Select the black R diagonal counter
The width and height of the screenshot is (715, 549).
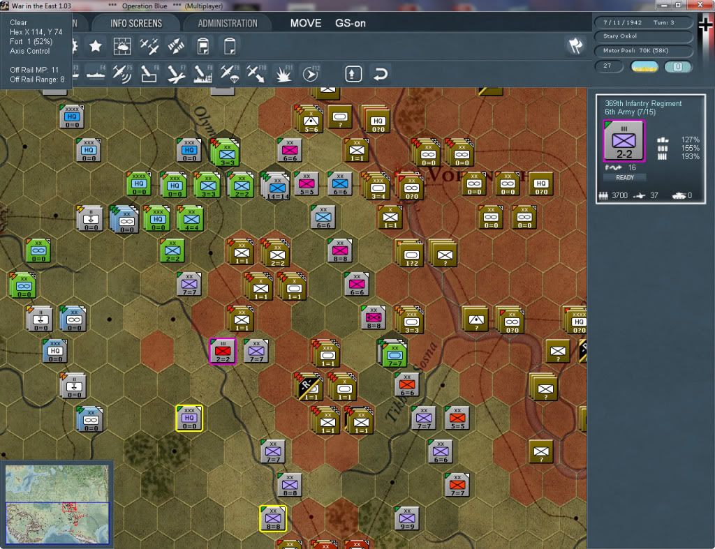(x=309, y=387)
